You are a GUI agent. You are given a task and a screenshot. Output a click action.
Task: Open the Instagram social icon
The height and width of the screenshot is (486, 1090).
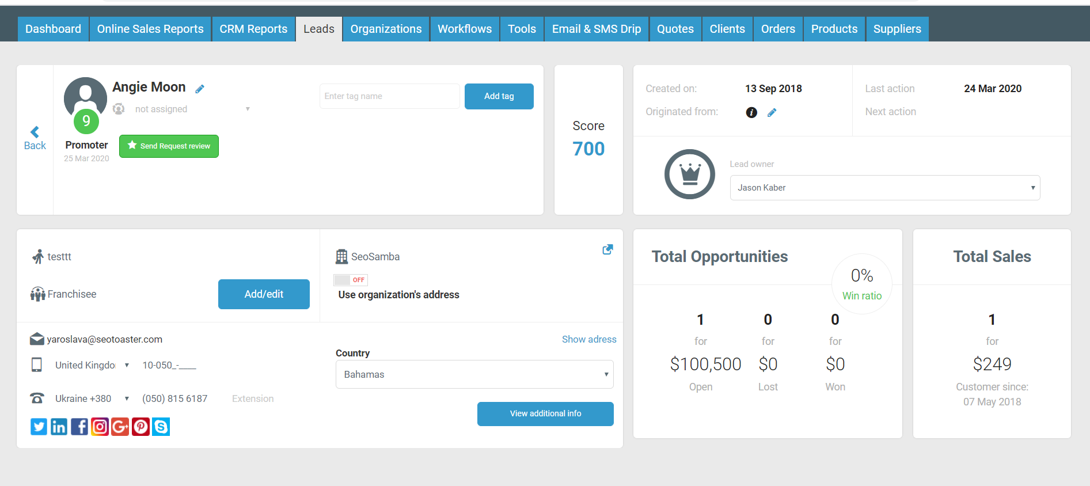100,427
